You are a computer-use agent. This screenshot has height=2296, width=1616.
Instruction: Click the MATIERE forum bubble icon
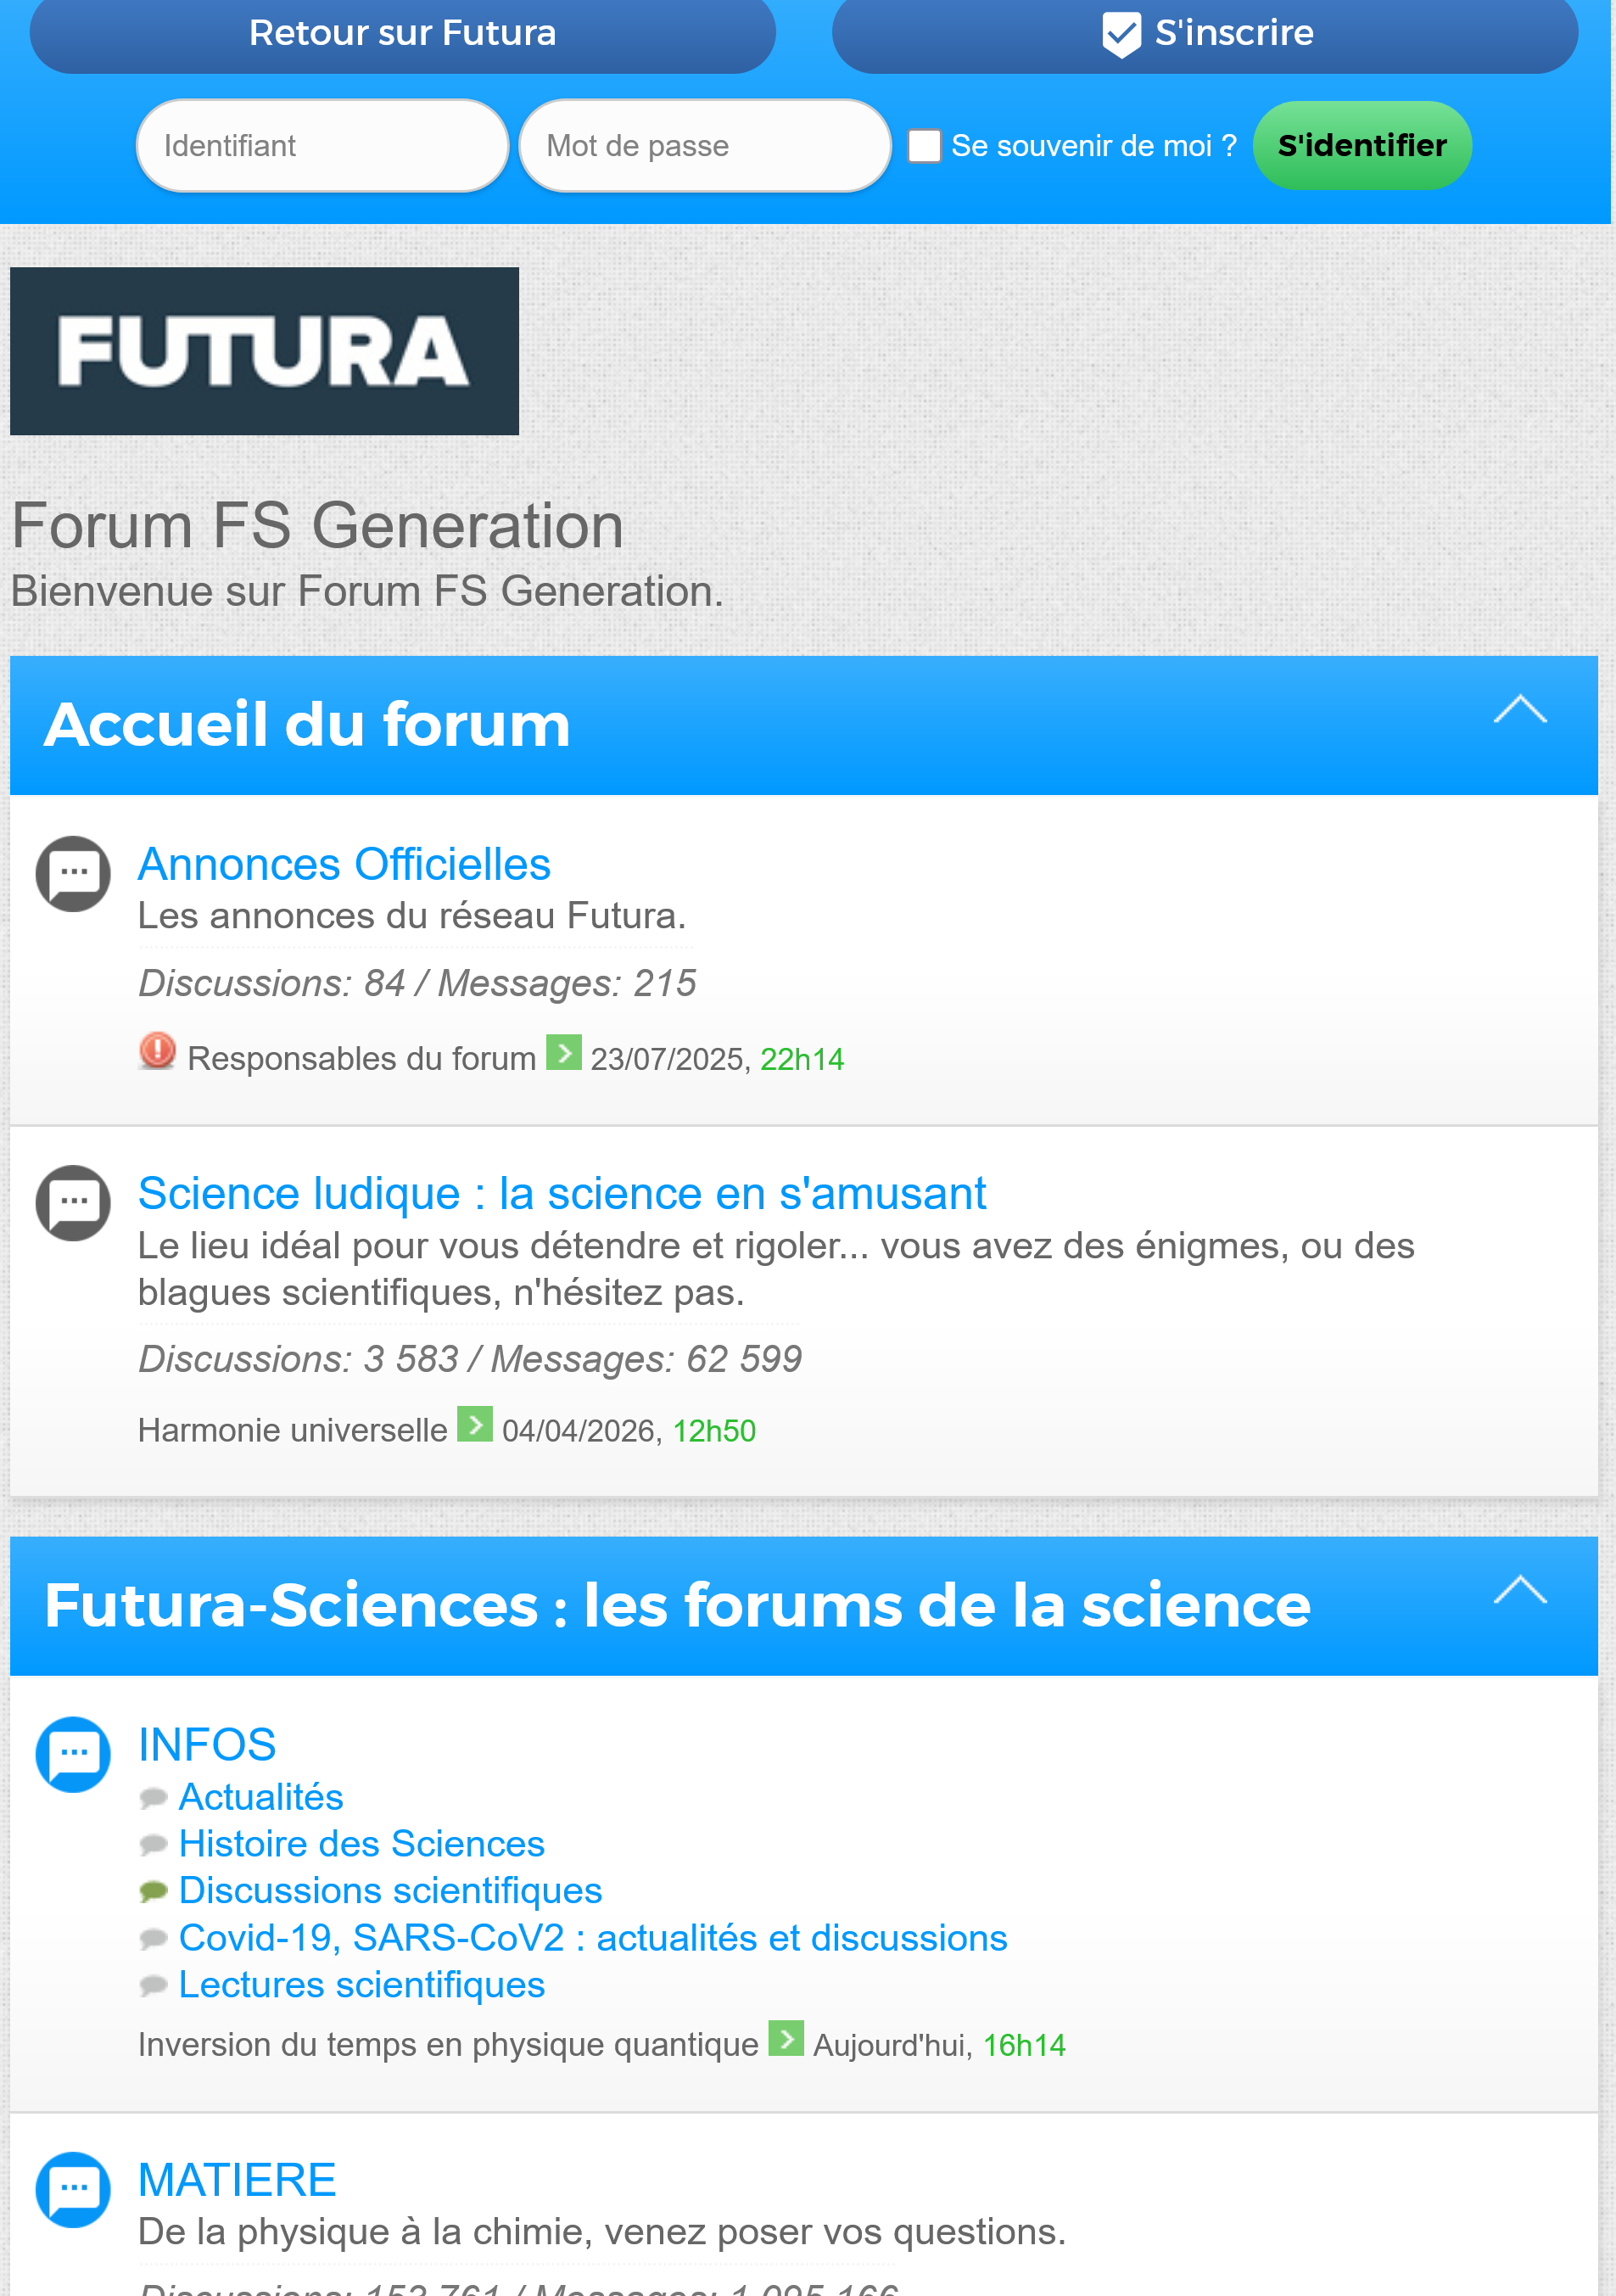coord(73,2189)
